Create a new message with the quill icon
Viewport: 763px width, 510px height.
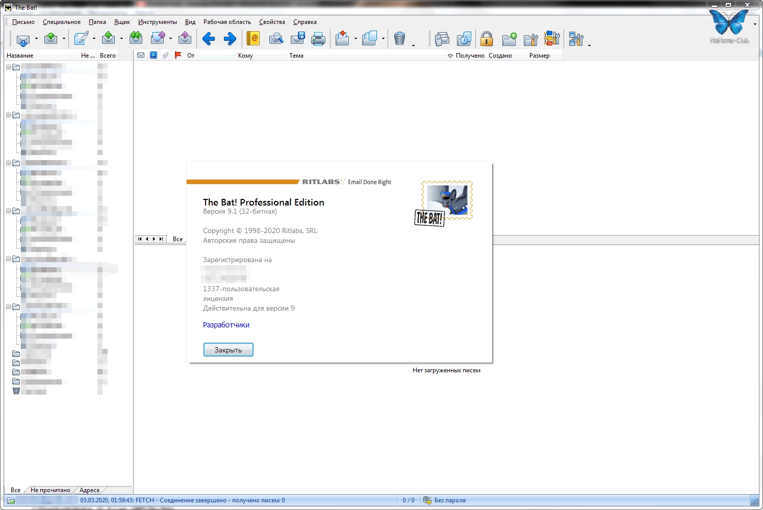[x=81, y=38]
